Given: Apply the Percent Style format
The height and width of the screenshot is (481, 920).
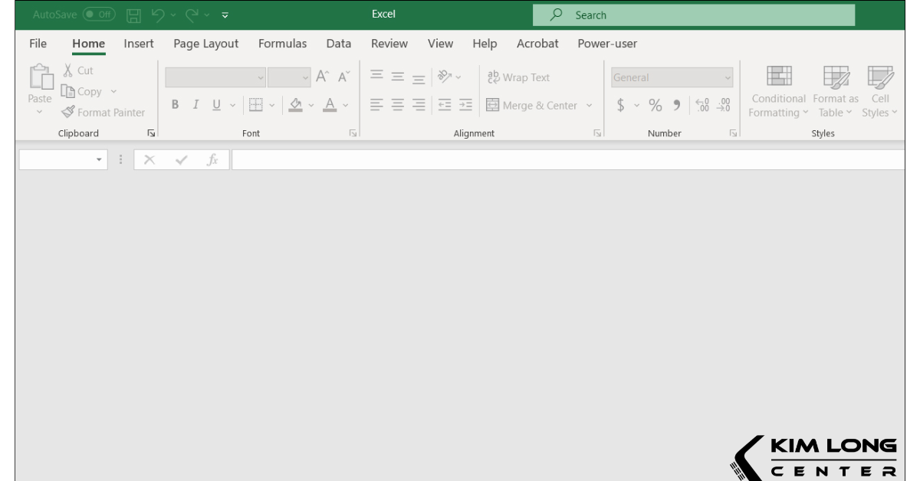Looking at the screenshot, I should tap(655, 106).
